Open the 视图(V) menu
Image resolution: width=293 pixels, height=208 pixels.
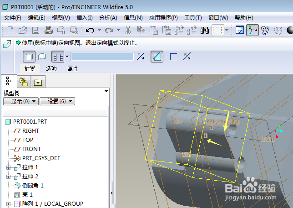[x=61, y=18]
